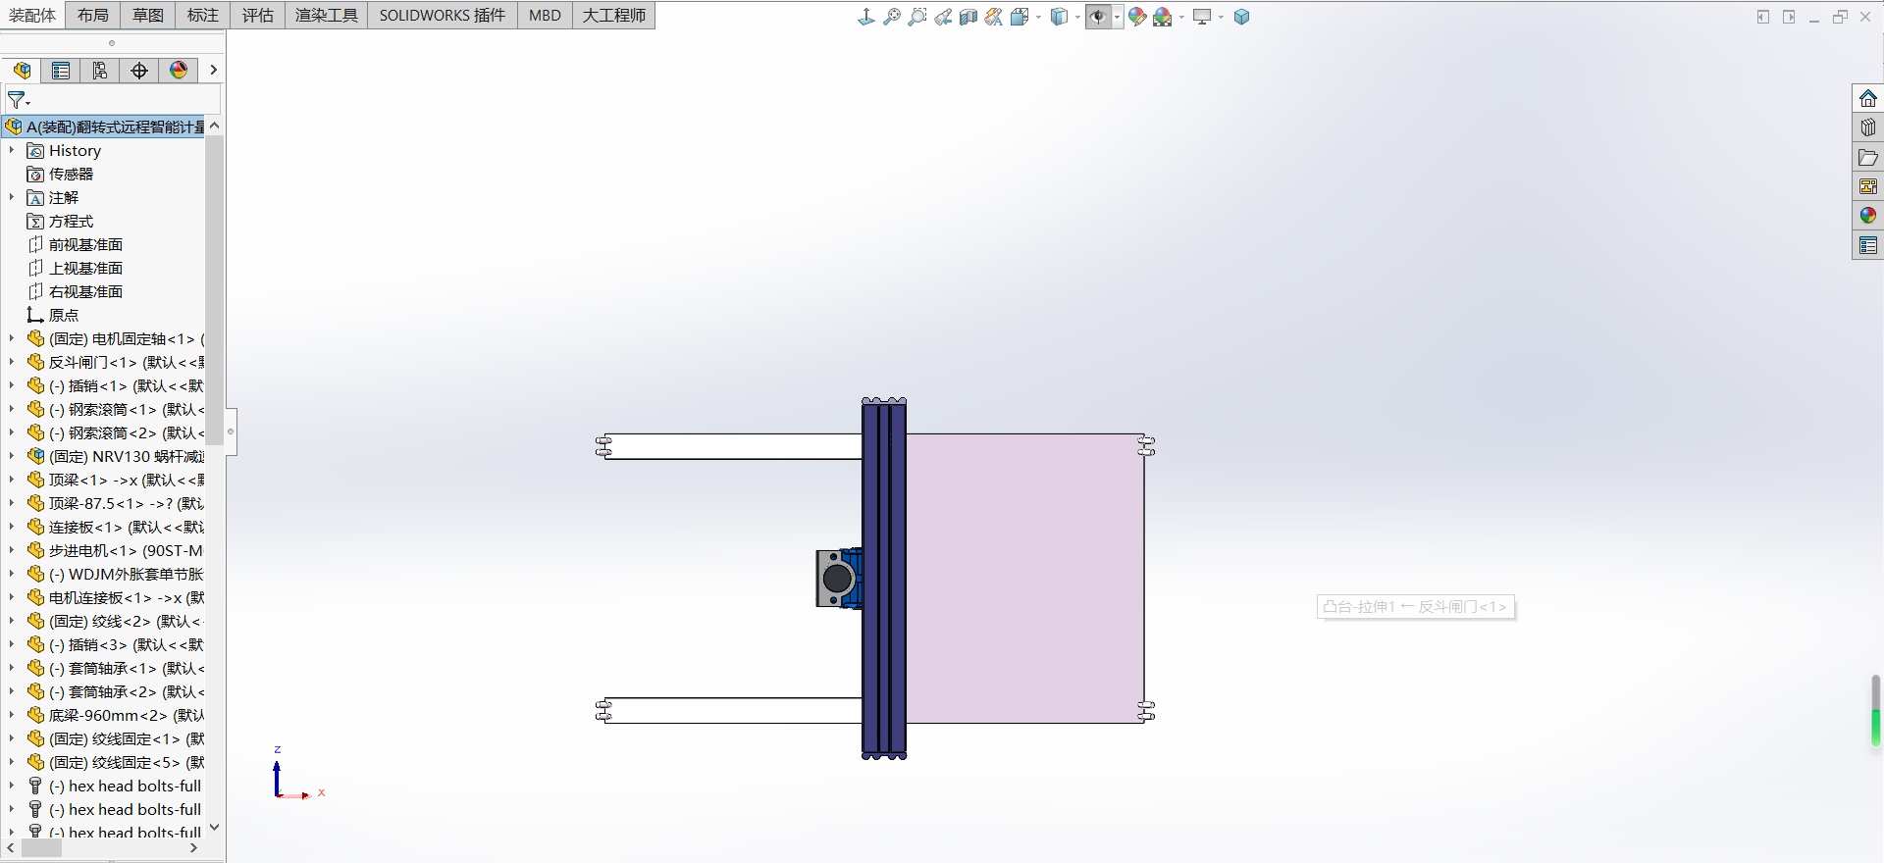
Task: Open the MBD ribbon tab
Action: click(545, 16)
